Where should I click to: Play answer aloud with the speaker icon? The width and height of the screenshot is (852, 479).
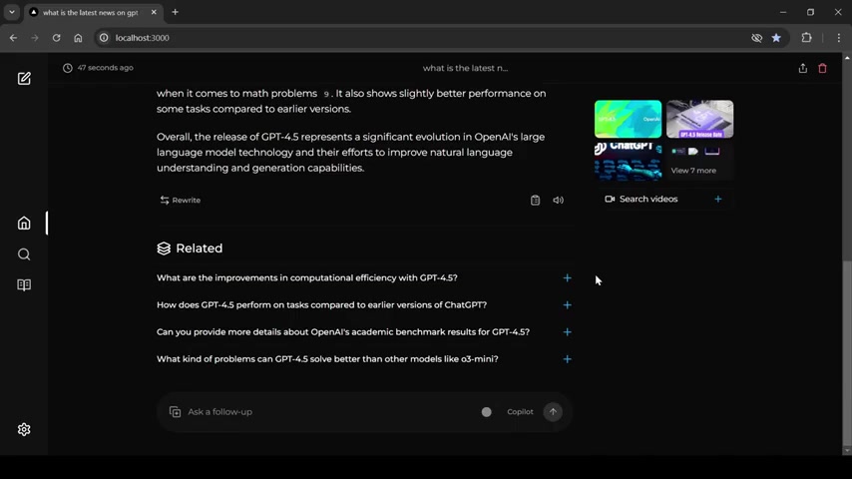click(558, 200)
